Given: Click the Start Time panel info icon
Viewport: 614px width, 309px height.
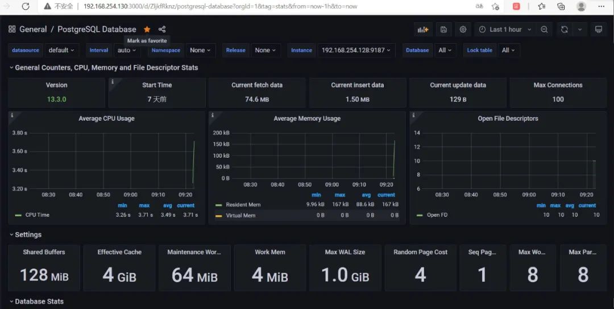Looking at the screenshot, I should click(113, 81).
